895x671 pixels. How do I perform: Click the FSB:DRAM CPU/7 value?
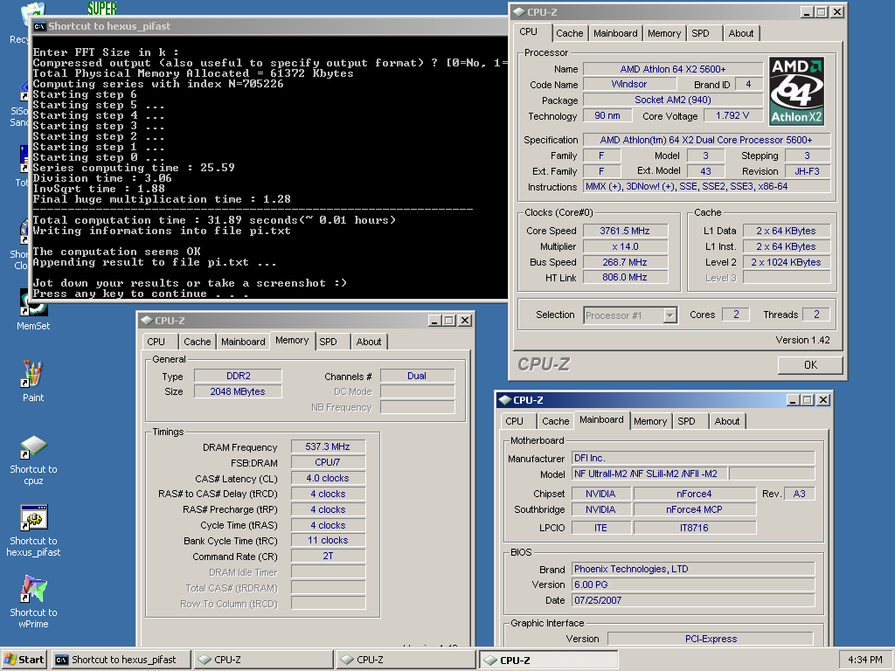click(x=328, y=462)
